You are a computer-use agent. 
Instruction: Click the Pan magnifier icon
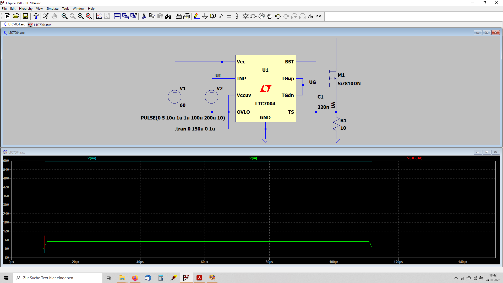point(73,17)
